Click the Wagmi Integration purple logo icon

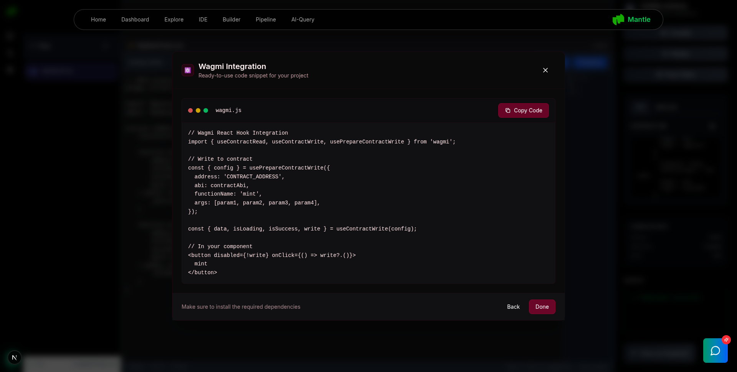click(188, 70)
